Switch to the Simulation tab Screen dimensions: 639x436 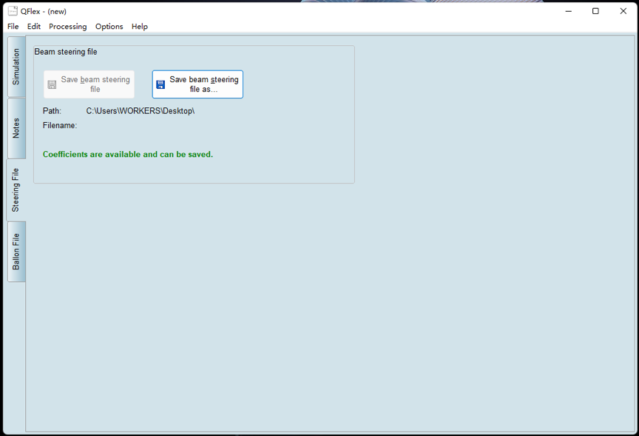click(x=16, y=67)
